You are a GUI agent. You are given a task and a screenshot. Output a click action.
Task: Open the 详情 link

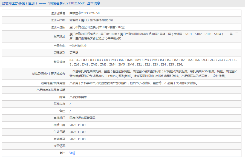pyautogui.click(x=72, y=153)
